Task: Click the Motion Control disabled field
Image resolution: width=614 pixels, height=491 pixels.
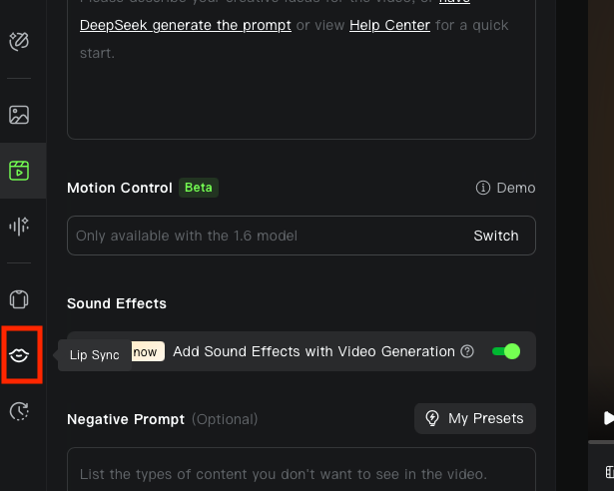Action: pos(302,236)
